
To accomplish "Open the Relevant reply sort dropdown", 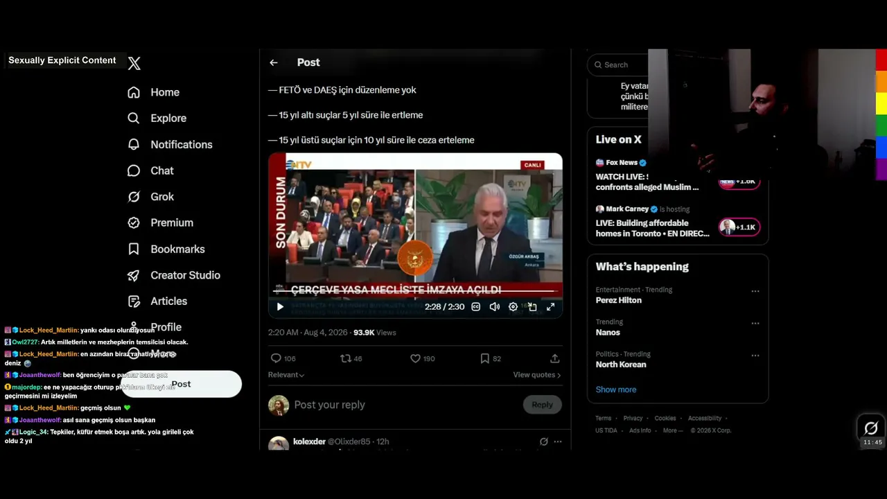I will (x=286, y=375).
